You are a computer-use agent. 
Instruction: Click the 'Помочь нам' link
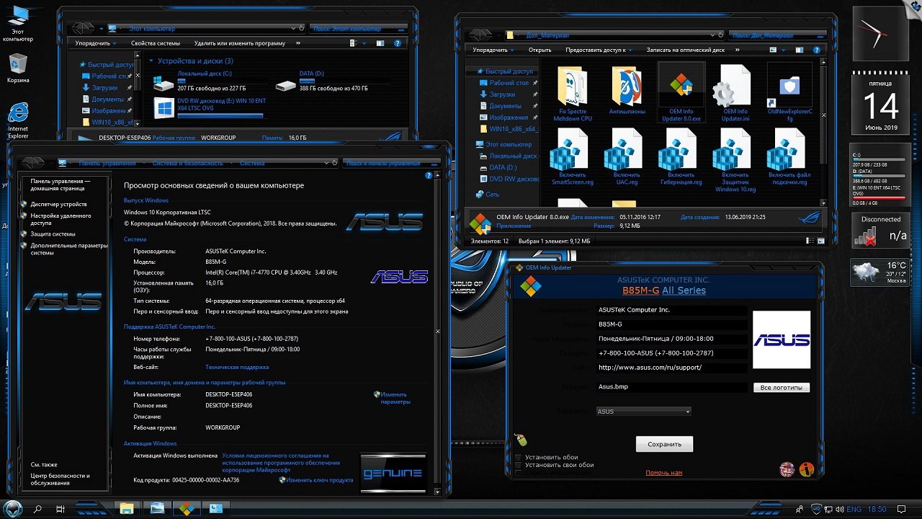(663, 473)
